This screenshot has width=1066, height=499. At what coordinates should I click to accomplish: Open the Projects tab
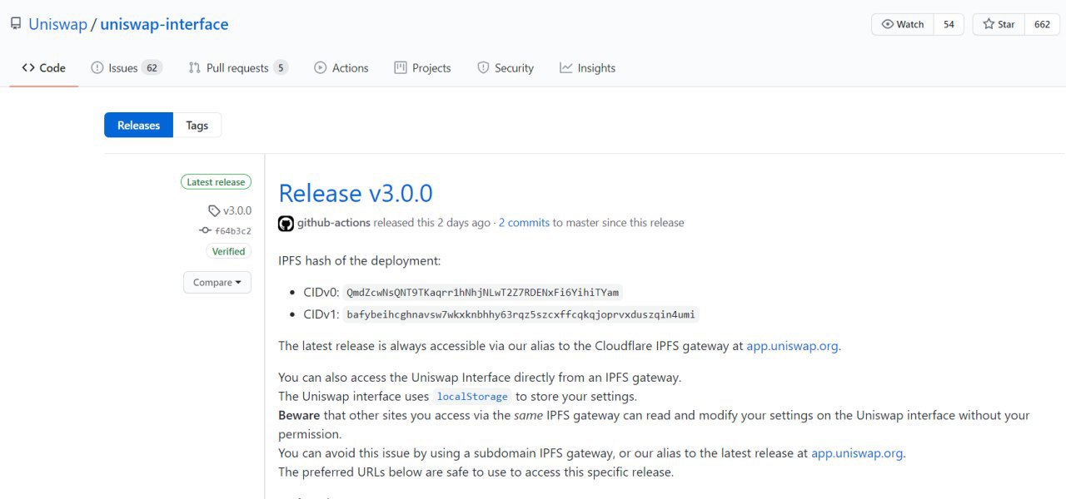tap(422, 68)
